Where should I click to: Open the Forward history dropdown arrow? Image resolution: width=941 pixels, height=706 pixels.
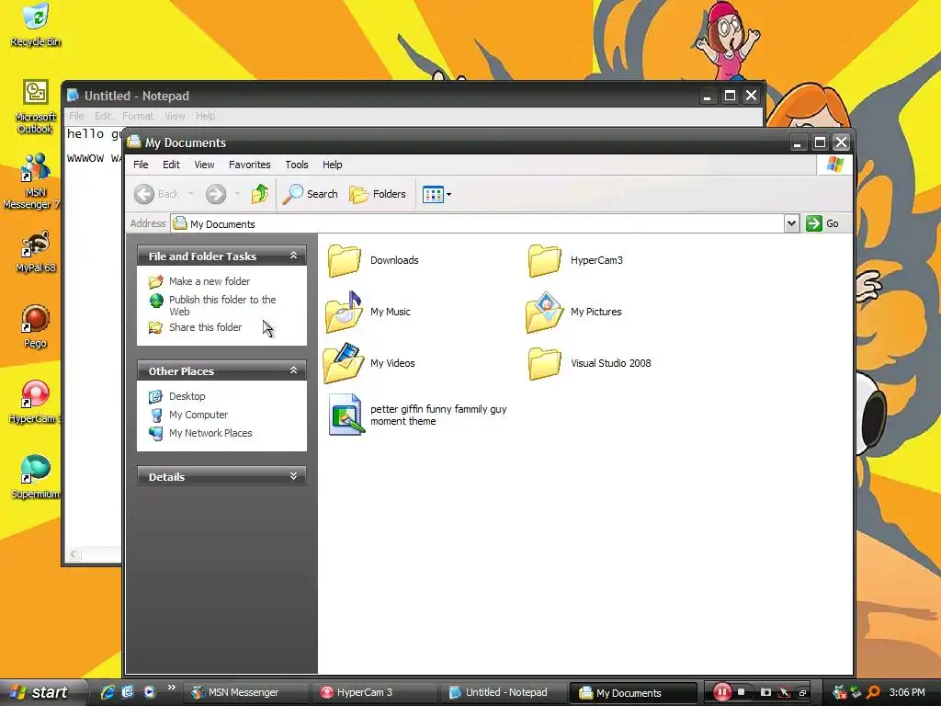[x=238, y=194]
